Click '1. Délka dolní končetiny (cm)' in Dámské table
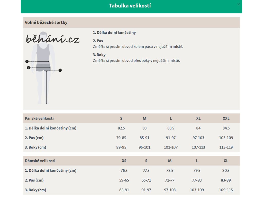Viewport: 263px width, 197px height. click(51, 171)
